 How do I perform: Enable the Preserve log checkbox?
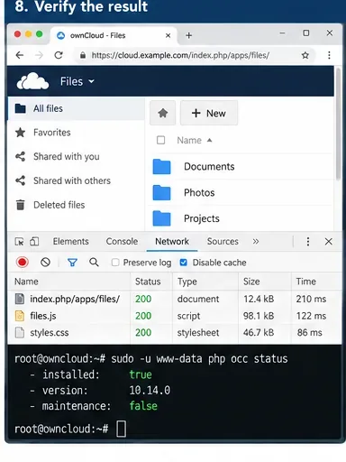coord(115,263)
